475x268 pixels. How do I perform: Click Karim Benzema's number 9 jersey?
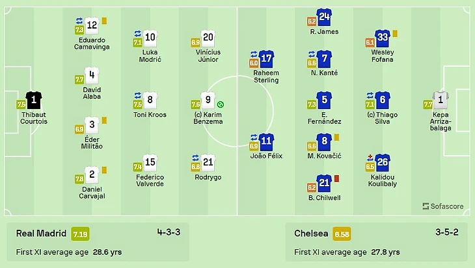[x=209, y=100]
